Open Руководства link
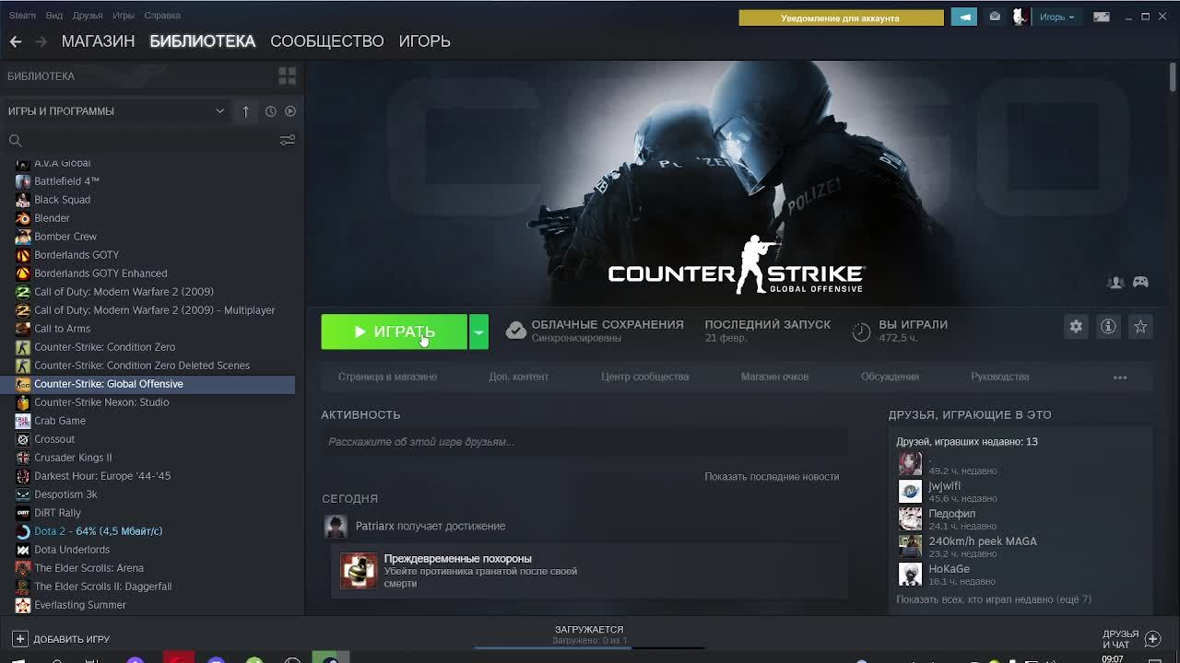Screen dimensions: 1180x663 click(x=999, y=377)
